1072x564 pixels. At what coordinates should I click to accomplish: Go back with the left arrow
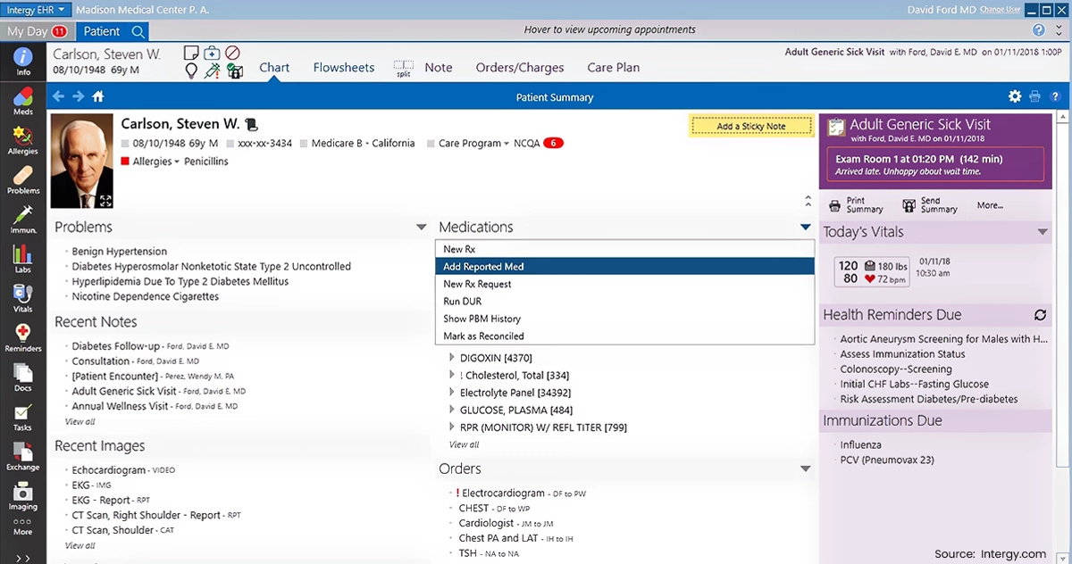coord(58,96)
